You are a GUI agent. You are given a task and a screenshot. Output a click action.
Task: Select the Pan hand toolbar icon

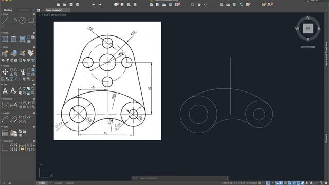[x=199, y=5]
